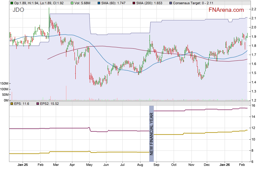Screen dimensions: 259x171
Task: Click the Jan 25 date axis label
Action: tap(23, 165)
